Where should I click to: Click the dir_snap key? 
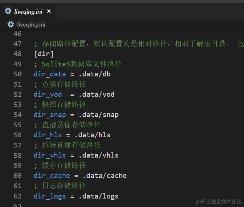coord(50,115)
